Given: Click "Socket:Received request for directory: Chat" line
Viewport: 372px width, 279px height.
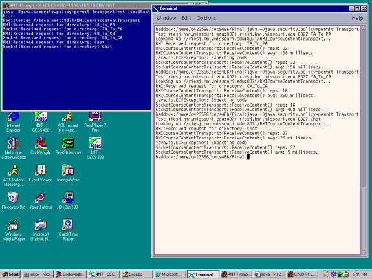Looking at the screenshot, I should 58,46.
